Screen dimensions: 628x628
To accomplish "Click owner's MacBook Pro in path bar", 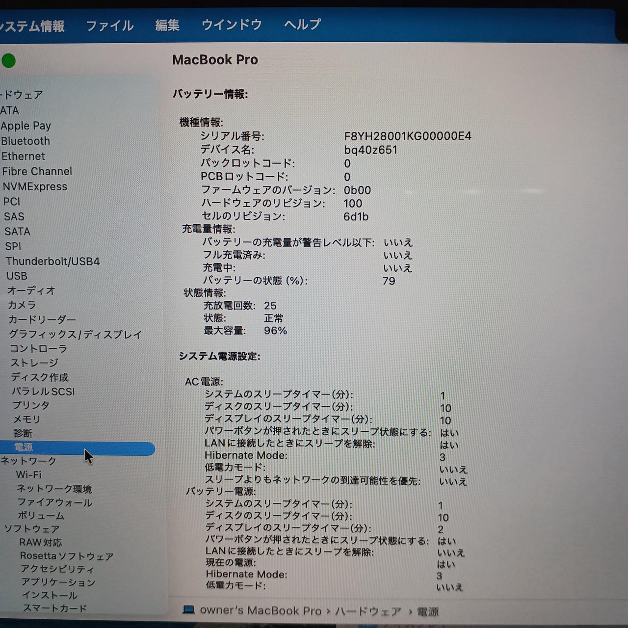I will [x=260, y=611].
